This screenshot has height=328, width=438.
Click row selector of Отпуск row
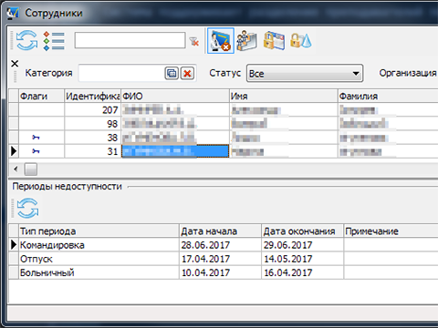click(x=14, y=259)
